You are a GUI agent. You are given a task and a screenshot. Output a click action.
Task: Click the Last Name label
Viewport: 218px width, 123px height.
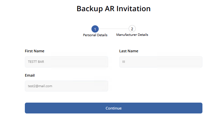pyautogui.click(x=129, y=51)
